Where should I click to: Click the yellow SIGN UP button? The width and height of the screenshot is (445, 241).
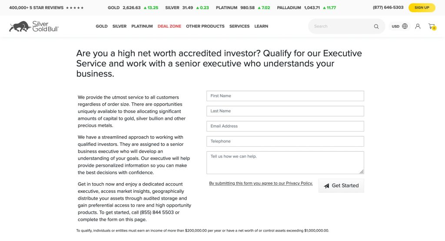coord(422,8)
